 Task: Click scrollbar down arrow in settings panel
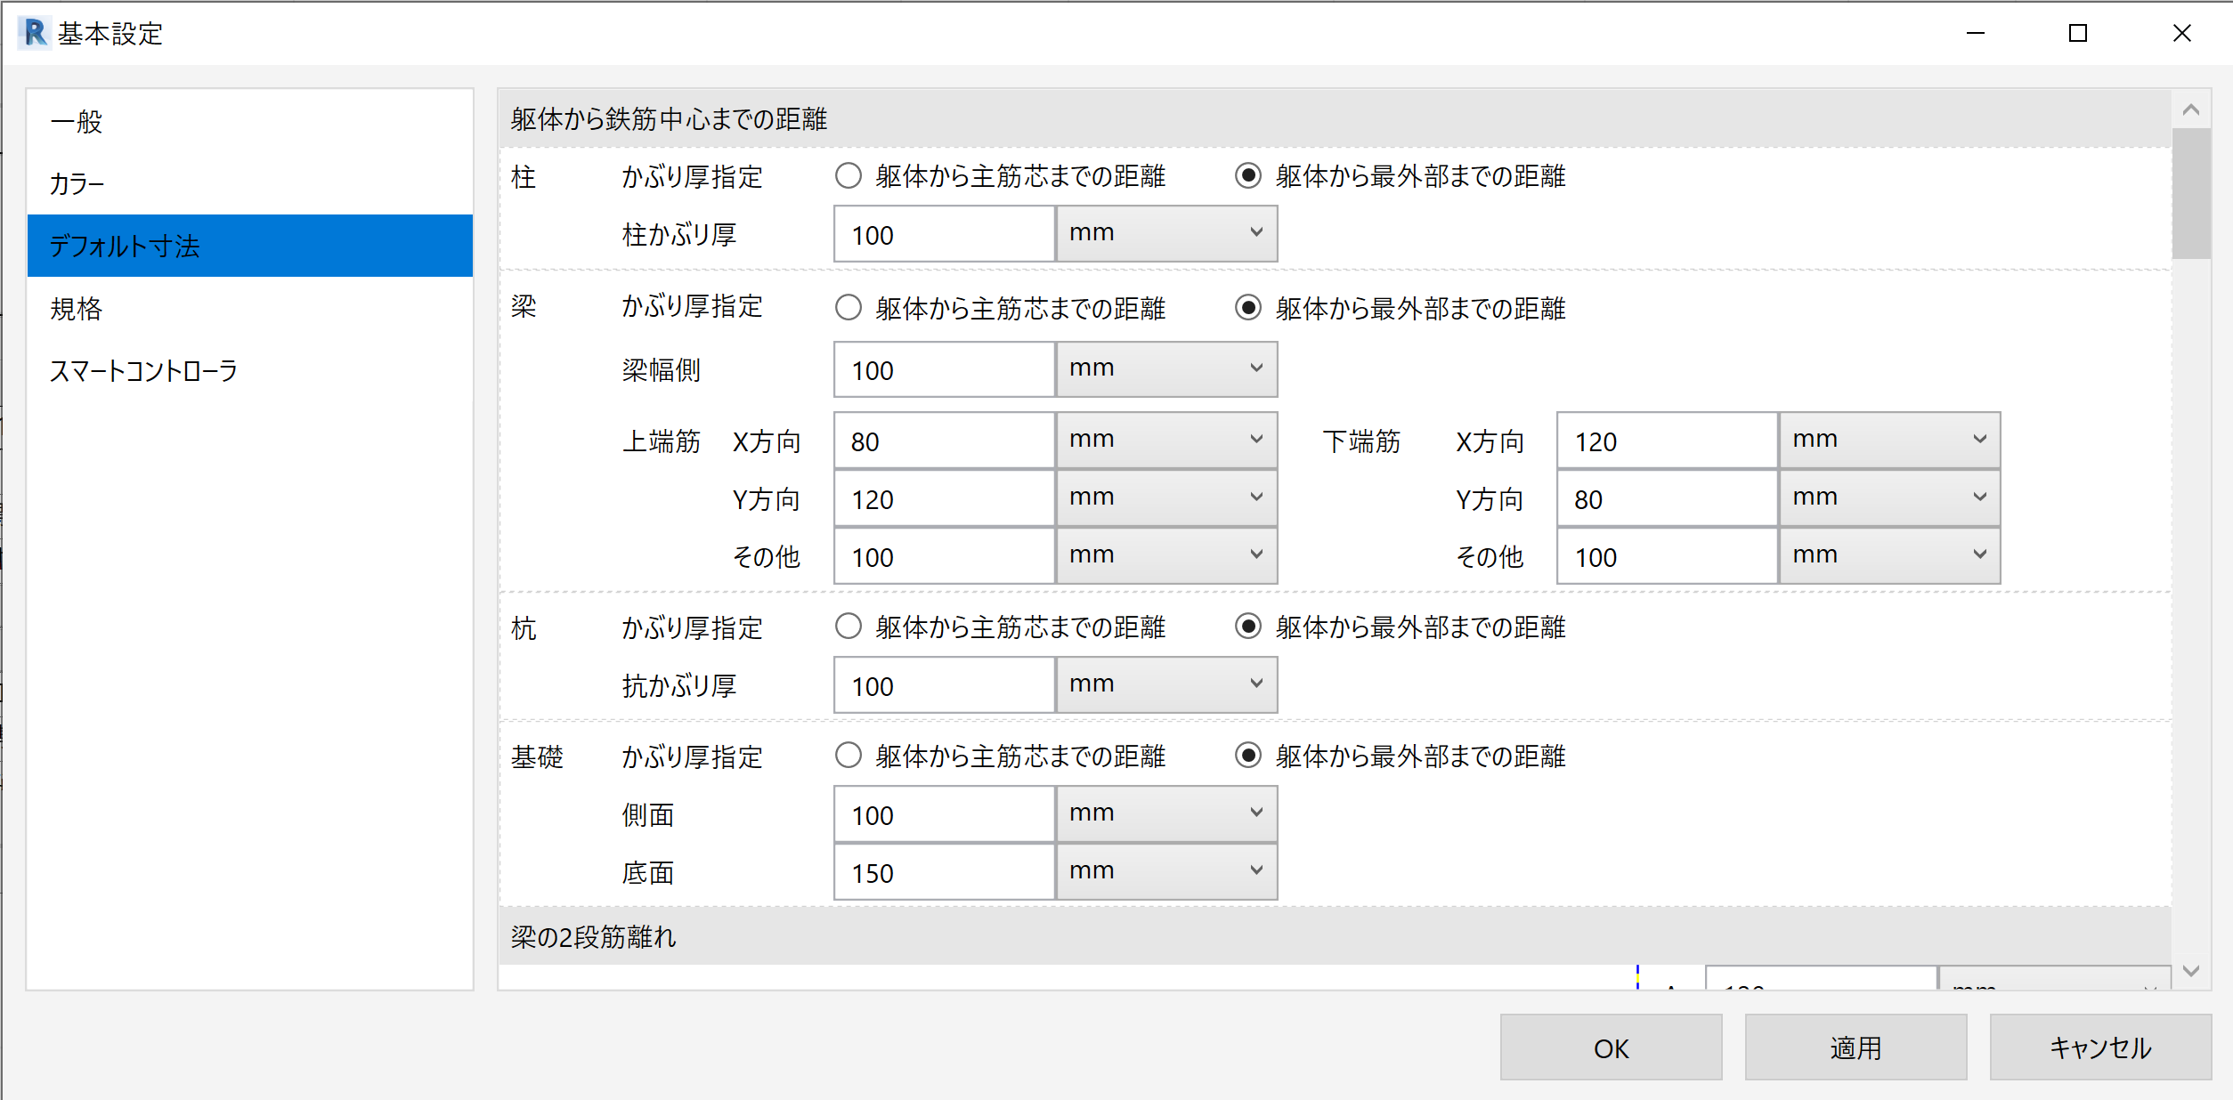[x=2191, y=971]
